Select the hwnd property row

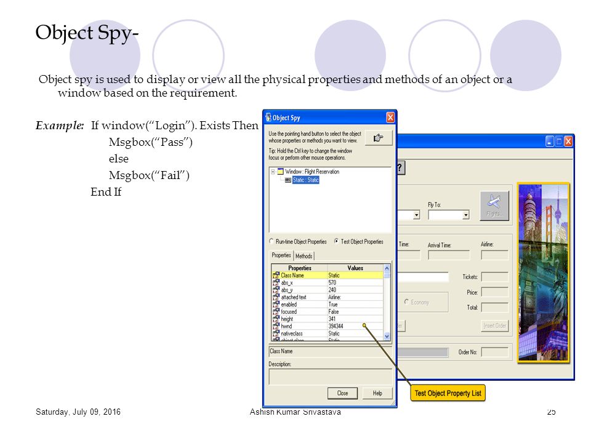[x=327, y=326]
